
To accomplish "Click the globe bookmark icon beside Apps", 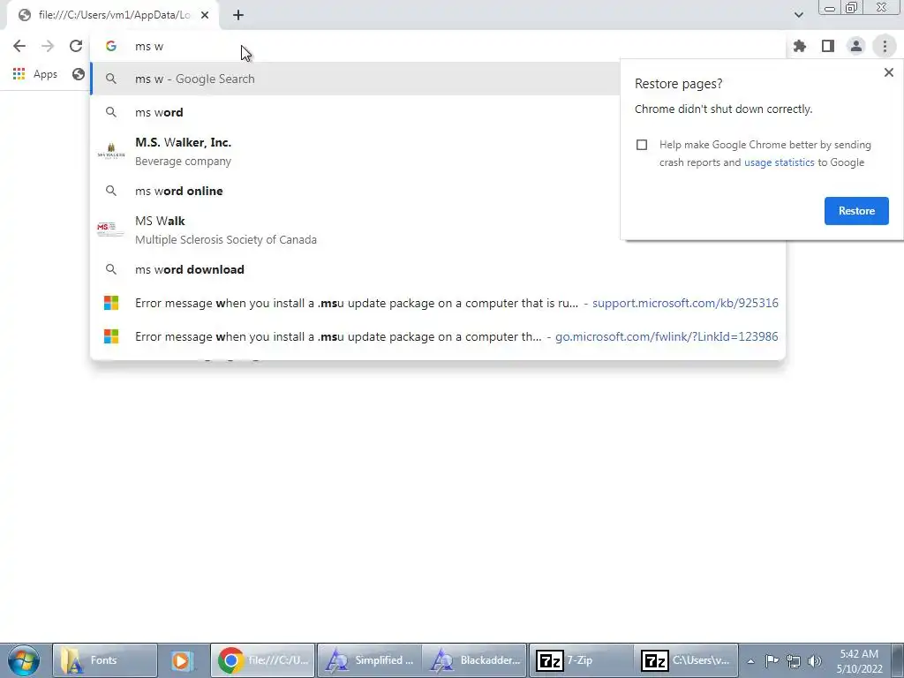I will [79, 74].
